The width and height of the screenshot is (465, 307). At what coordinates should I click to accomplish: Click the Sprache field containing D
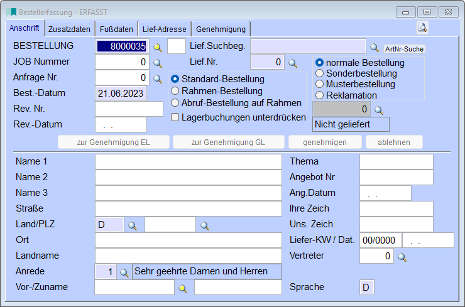[x=367, y=288]
